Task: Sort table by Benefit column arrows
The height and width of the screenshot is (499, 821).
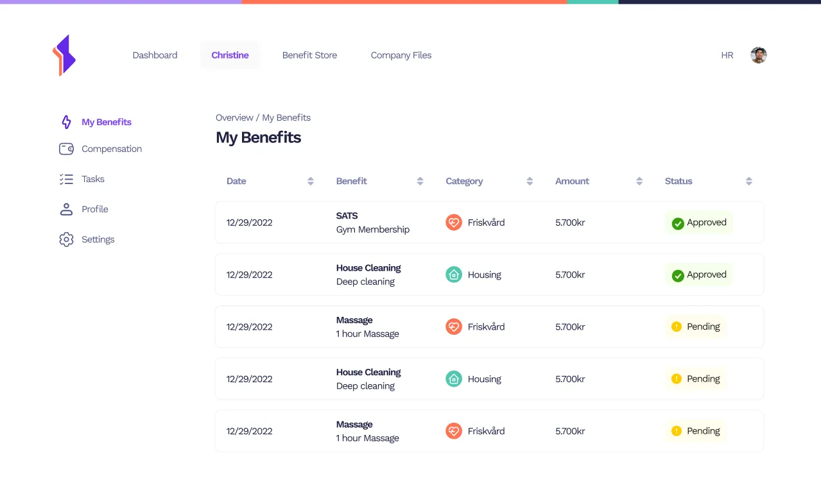Action: coord(420,182)
